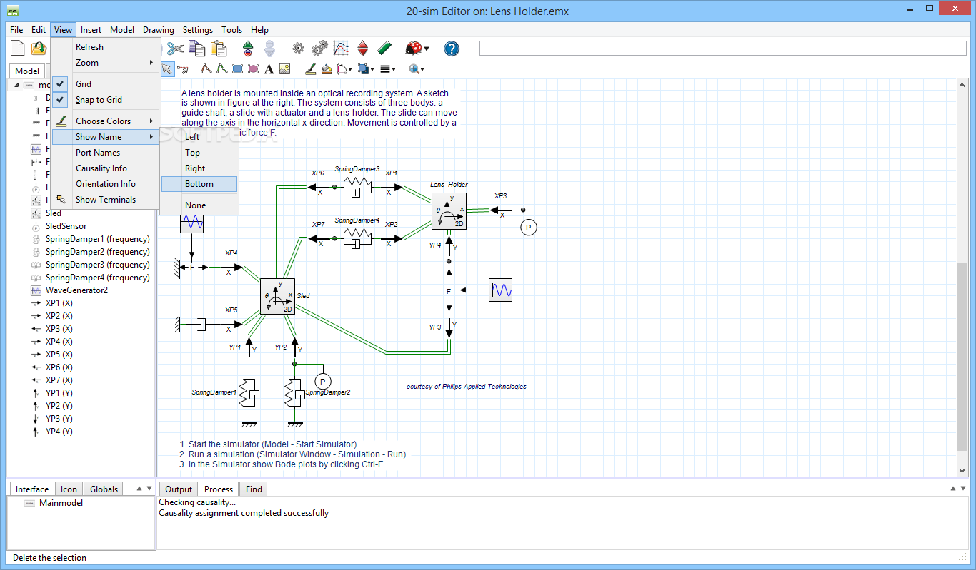Screen dimensions: 976x570
Task: Select the ellipse drawing tool
Action: (x=253, y=69)
